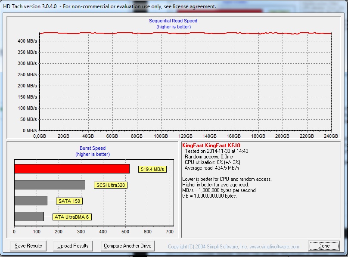Image resolution: width=348 pixels, height=257 pixels.
Task: Upload Results to the server
Action: click(x=73, y=246)
